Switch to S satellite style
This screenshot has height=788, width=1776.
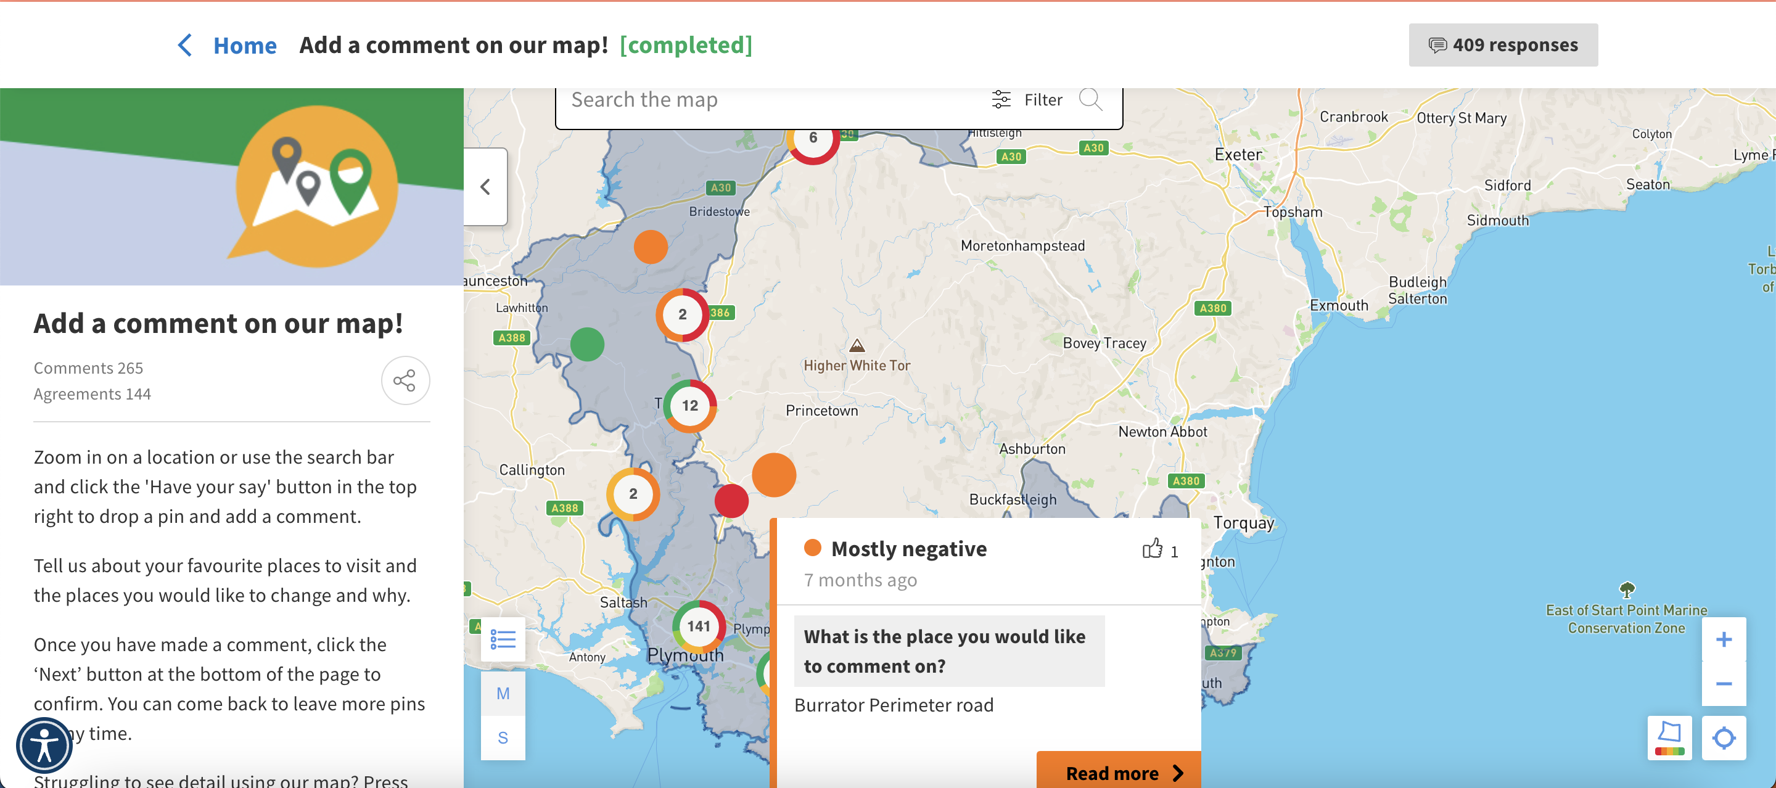503,737
